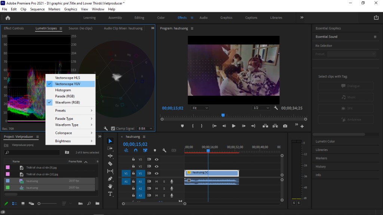Open the playback resolution 1/2 dropdown
Viewport: 383px width, 215px height.
click(x=261, y=108)
